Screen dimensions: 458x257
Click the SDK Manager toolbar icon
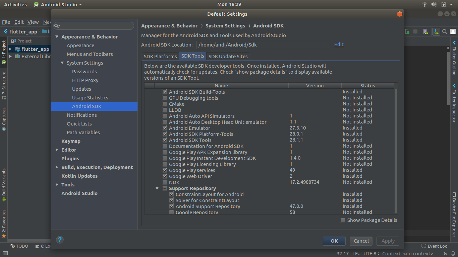(436, 32)
